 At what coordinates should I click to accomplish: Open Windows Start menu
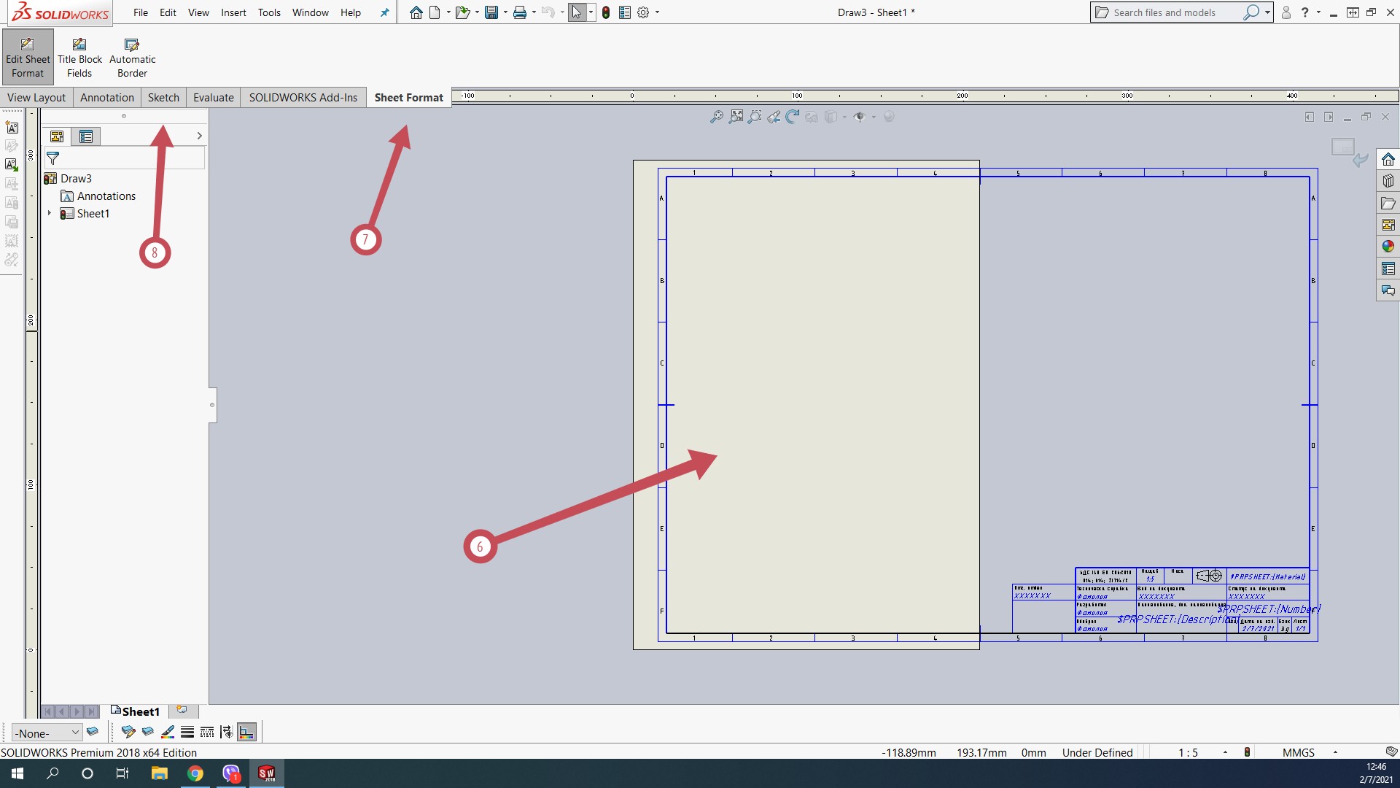17,773
